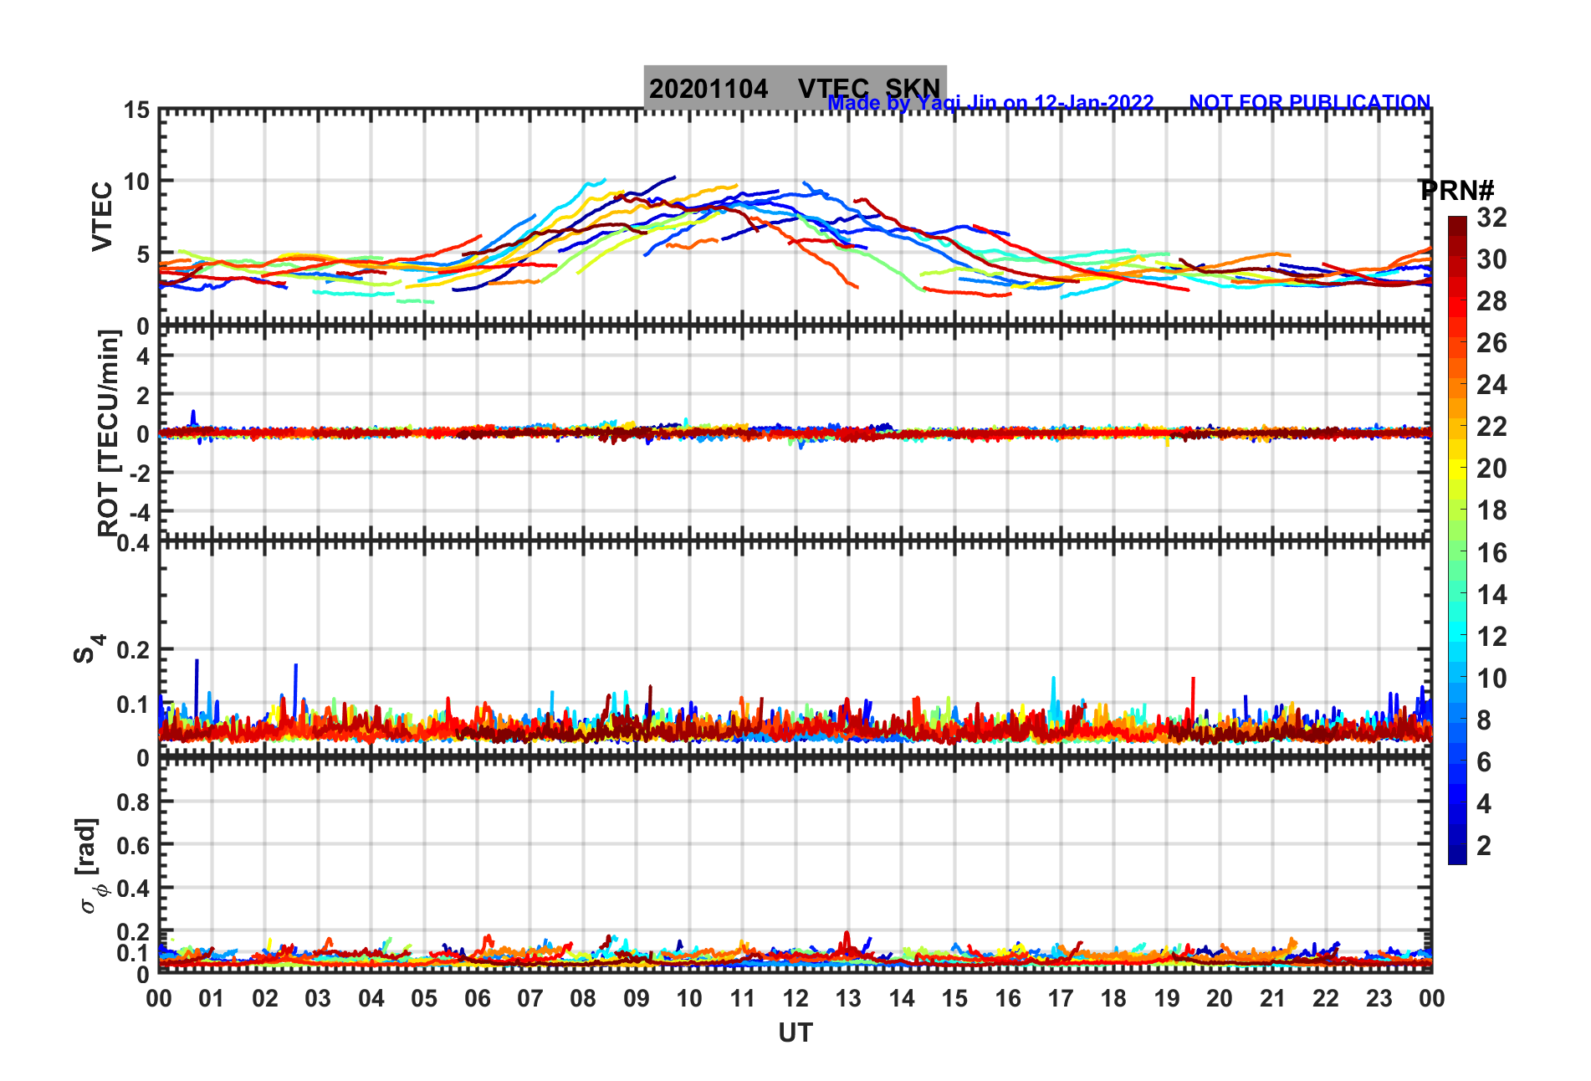The image size is (1591, 1081).
Task: Click the colorbar label 24
Action: pyautogui.click(x=1491, y=385)
